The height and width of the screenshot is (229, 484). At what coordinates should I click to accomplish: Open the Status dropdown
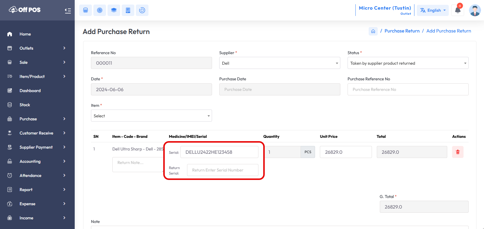click(x=408, y=63)
